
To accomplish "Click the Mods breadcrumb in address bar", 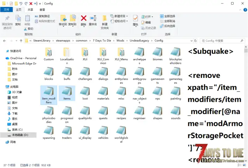I will click(x=120, y=41).
